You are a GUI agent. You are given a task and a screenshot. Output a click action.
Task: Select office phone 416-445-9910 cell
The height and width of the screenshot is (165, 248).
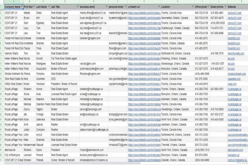[x=202, y=84]
